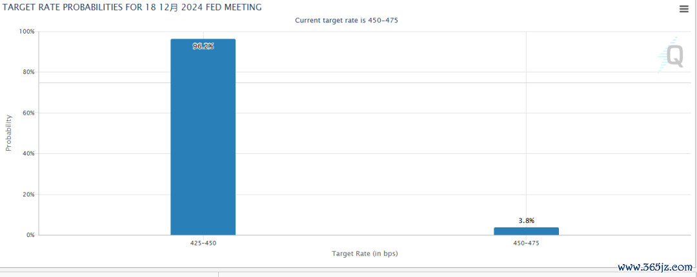697x277 pixels.
Task: Click the 60% y-axis tick label
Action: [x=28, y=113]
